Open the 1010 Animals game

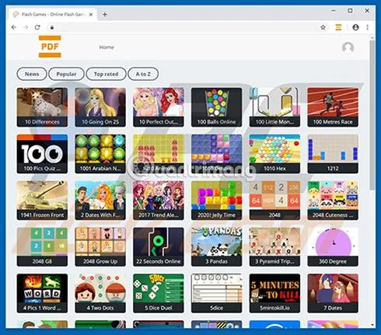coord(159,154)
